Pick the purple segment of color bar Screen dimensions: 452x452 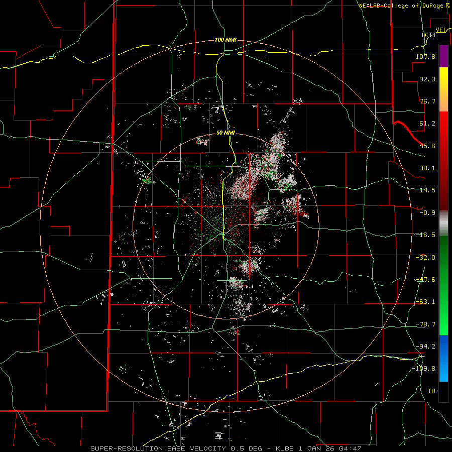tap(443, 56)
